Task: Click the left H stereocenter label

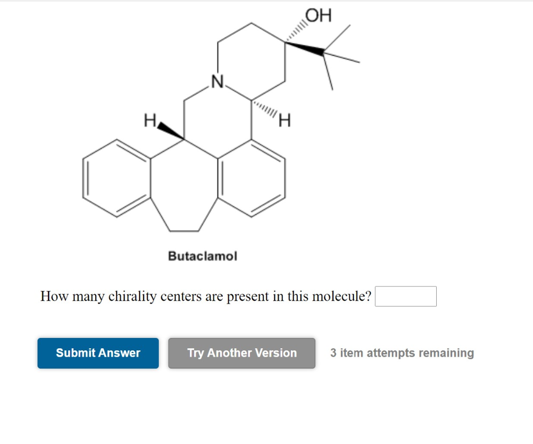Action: (x=149, y=121)
